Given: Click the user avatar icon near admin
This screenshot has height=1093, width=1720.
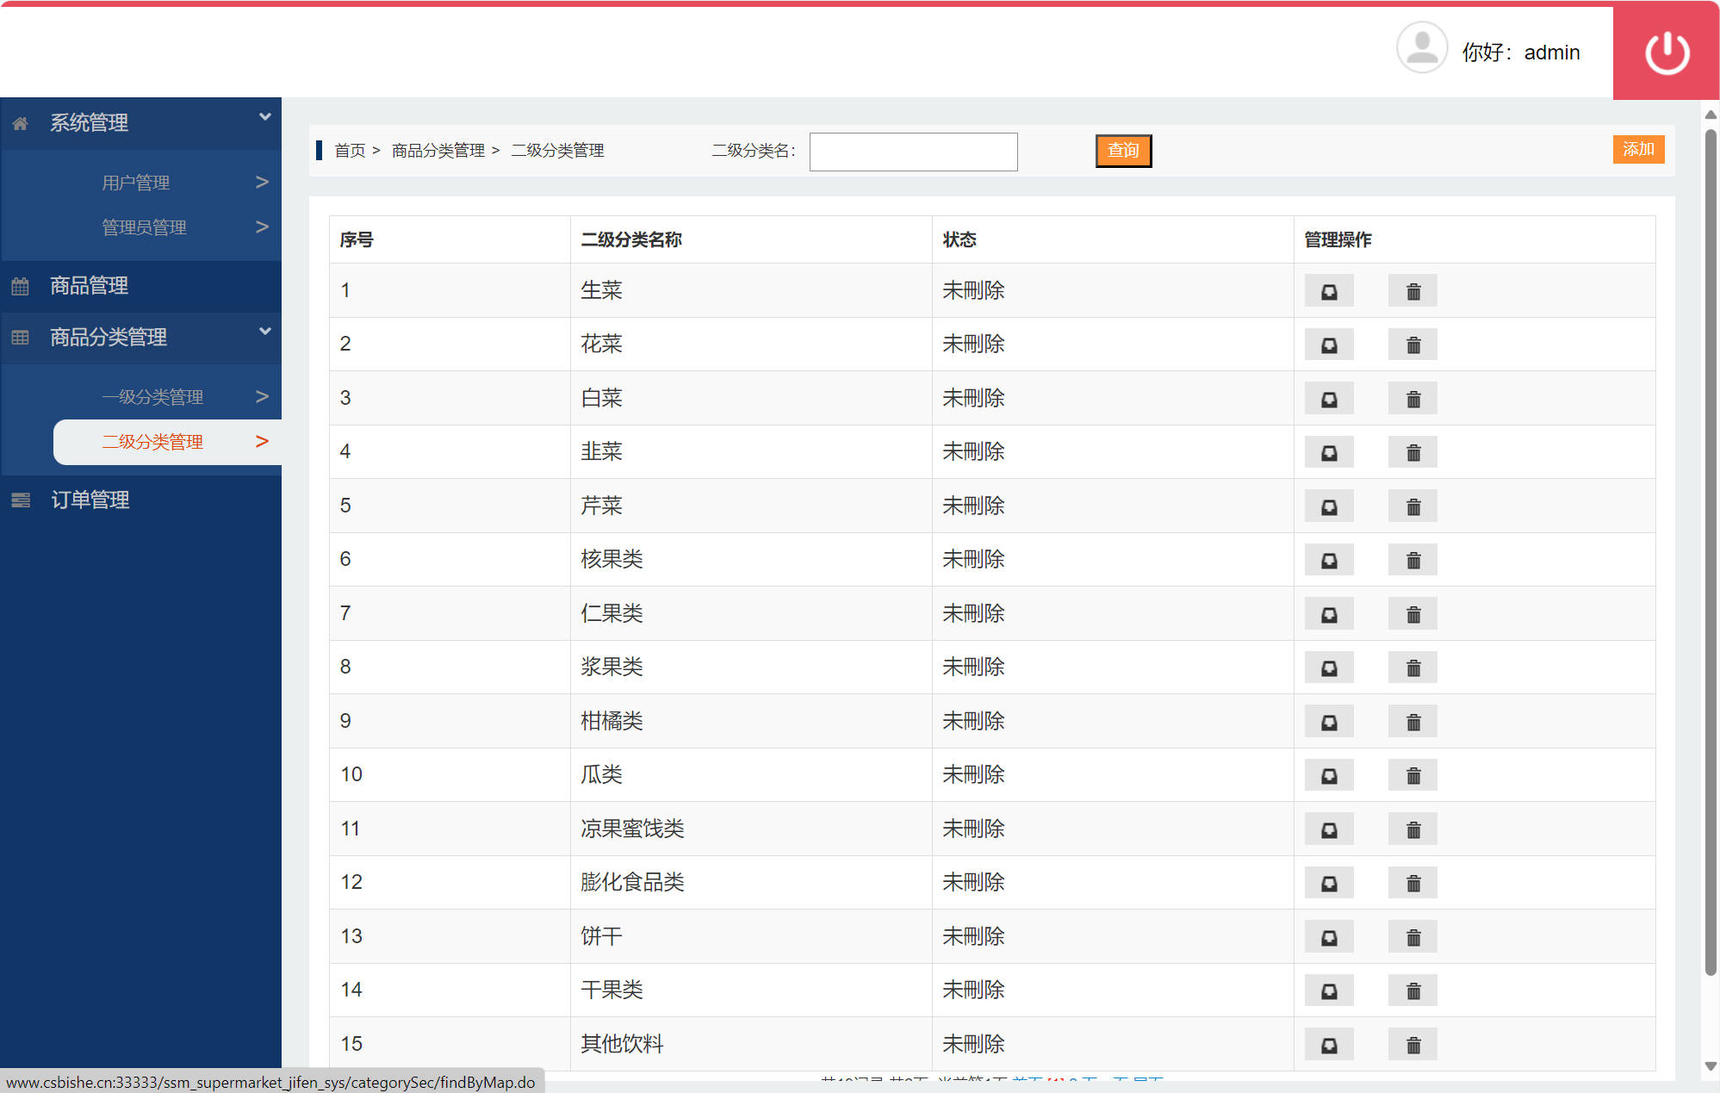Looking at the screenshot, I should point(1421,48).
